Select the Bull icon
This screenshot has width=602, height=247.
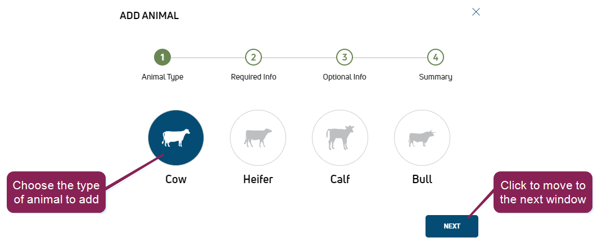pos(422,138)
